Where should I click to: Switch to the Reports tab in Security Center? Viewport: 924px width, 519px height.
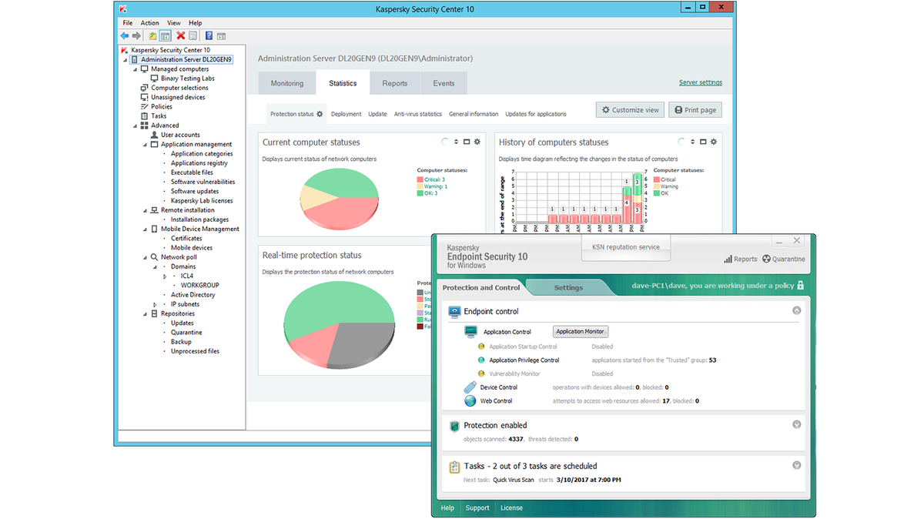395,83
